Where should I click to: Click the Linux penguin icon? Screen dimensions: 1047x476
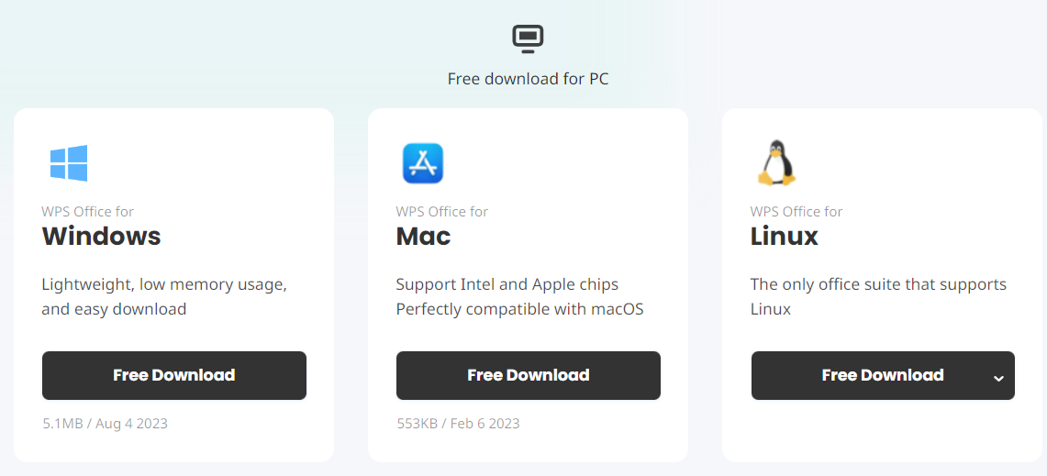coord(776,163)
